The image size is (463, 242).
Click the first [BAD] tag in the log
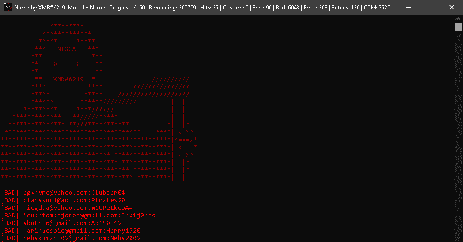click(10, 193)
